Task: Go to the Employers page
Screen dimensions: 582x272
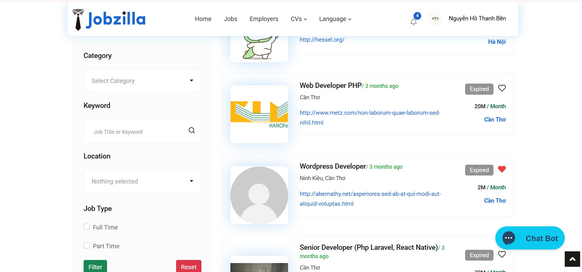Action: (x=264, y=19)
